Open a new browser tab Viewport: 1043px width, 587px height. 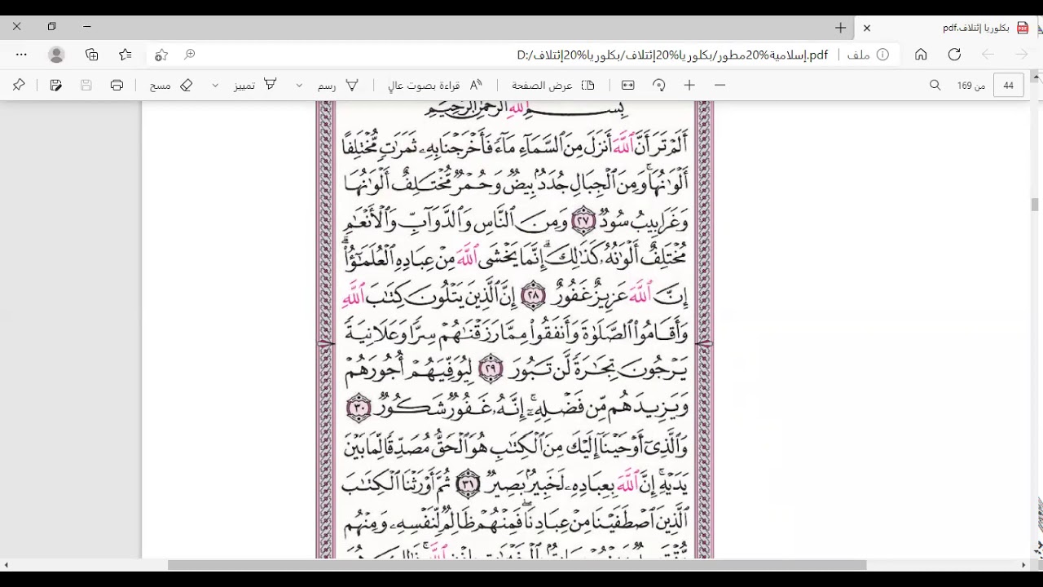click(840, 28)
